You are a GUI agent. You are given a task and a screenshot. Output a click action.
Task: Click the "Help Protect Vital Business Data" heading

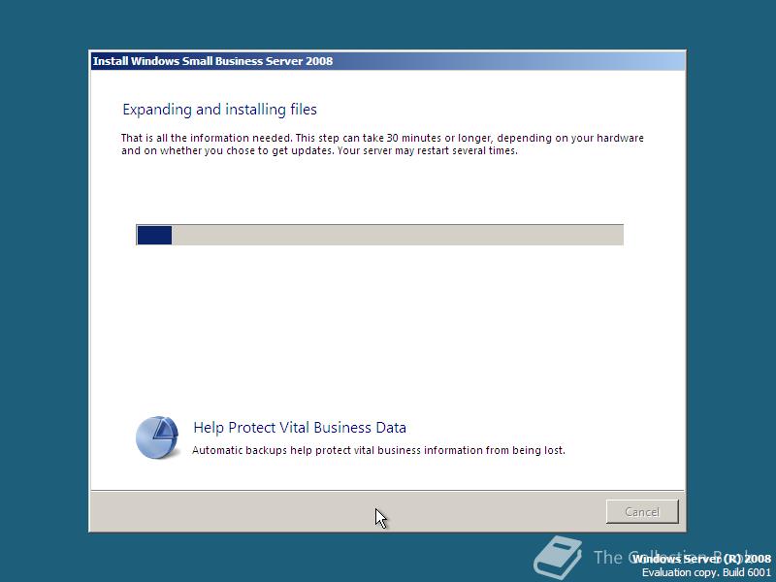point(300,428)
